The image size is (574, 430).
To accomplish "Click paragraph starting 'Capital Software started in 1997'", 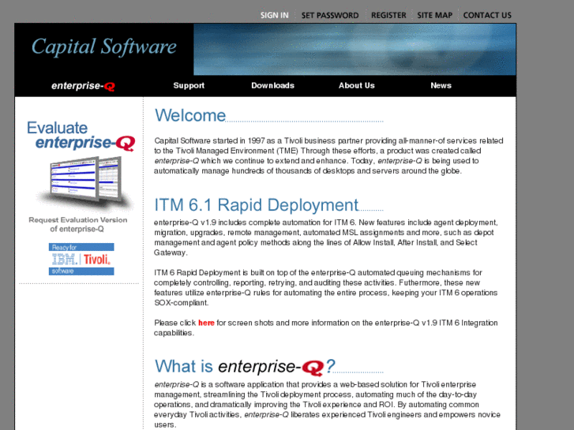I will pyautogui.click(x=328, y=156).
